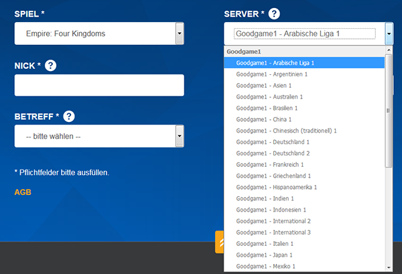Viewport: 402px width, 274px height.
Task: Choose Goodgame1 - Griechenland 1
Action: (x=304, y=176)
